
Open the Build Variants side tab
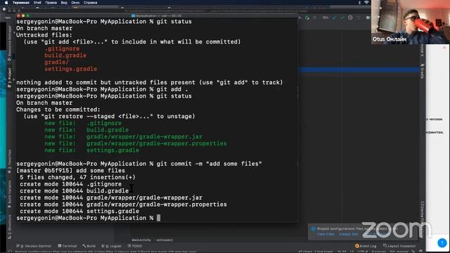point(9,194)
